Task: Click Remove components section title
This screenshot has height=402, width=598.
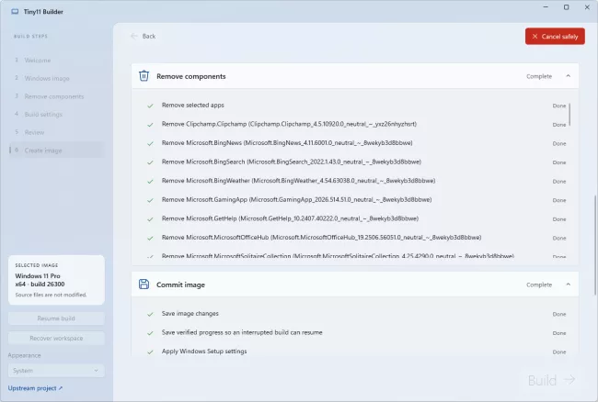Action: [x=191, y=76]
